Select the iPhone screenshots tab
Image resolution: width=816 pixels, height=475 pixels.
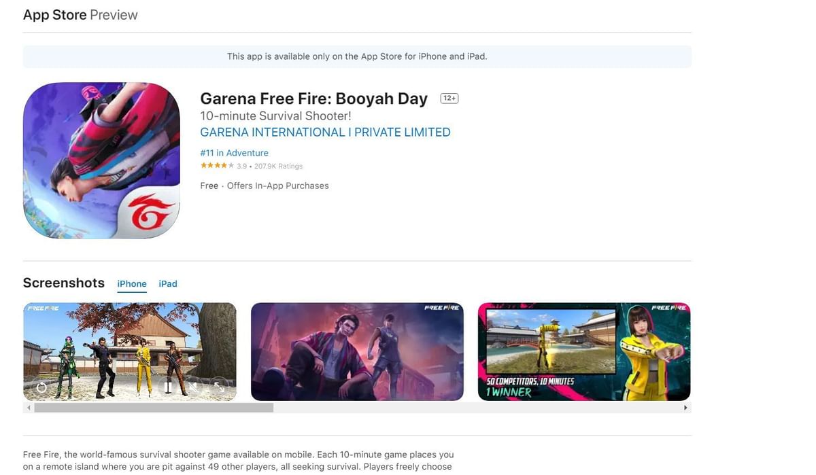(131, 283)
